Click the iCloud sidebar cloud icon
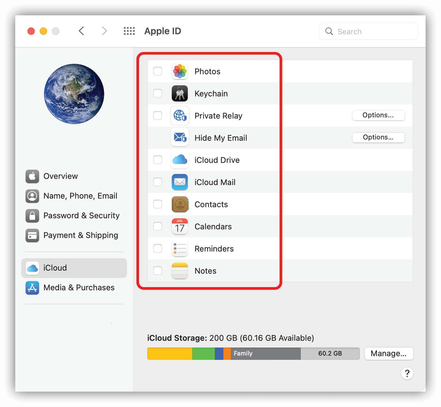 tap(32, 268)
